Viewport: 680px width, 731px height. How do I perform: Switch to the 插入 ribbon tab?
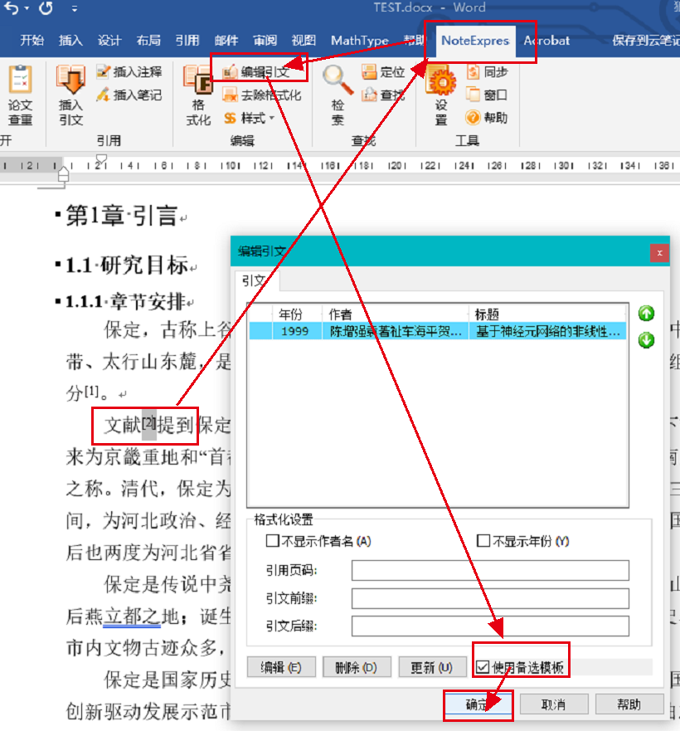point(70,41)
